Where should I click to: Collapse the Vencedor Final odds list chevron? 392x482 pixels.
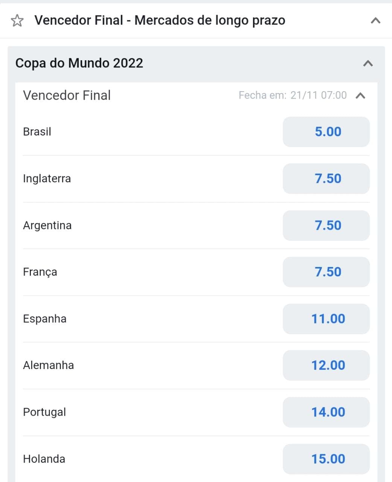[x=360, y=96]
